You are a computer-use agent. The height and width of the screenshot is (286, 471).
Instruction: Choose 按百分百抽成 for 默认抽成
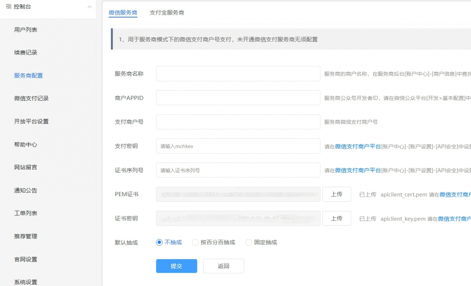point(195,242)
